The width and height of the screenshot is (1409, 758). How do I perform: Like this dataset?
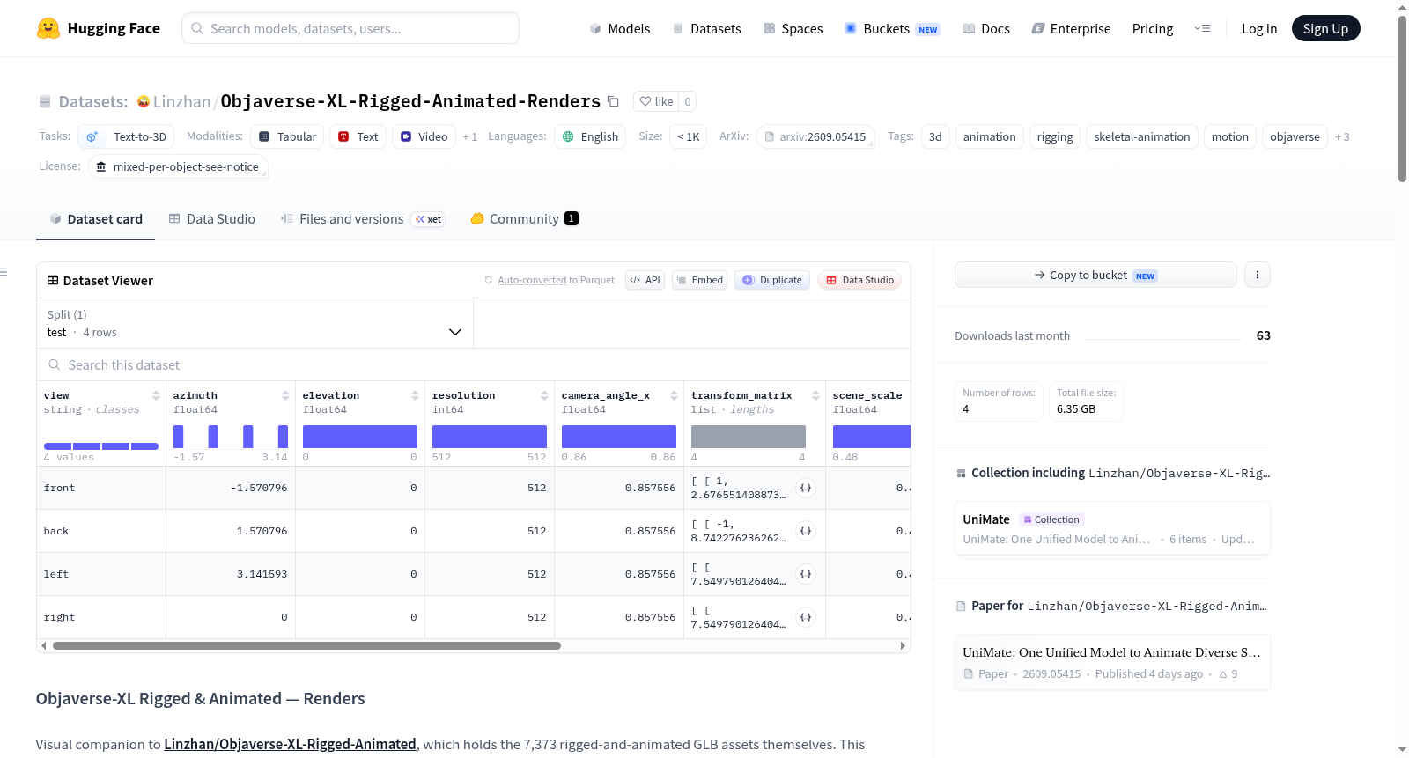pos(656,101)
